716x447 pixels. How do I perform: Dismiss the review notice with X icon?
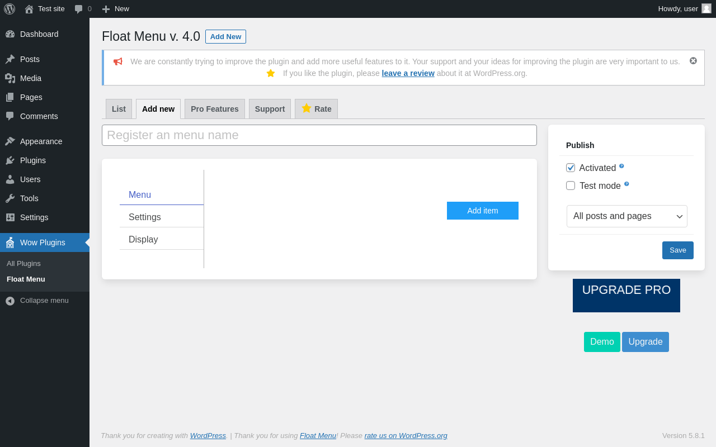pos(693,61)
